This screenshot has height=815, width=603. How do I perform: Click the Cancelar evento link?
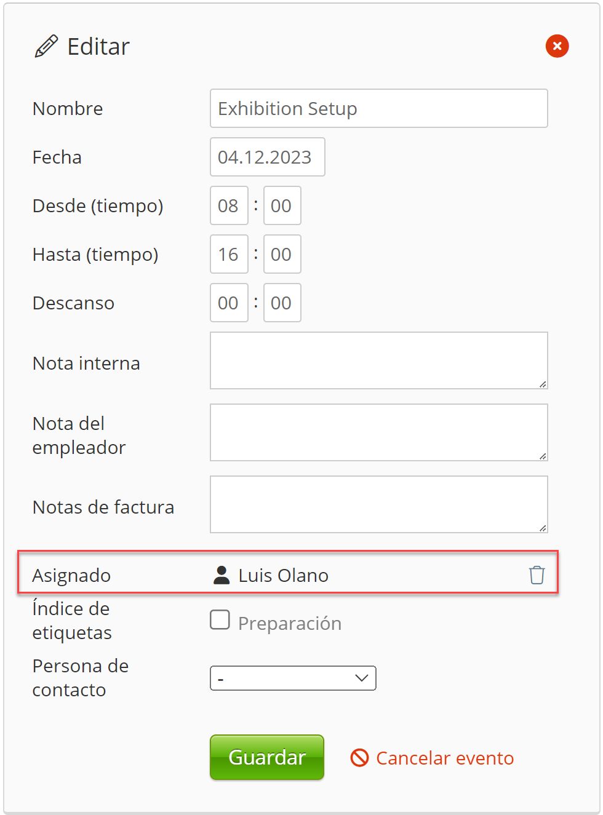tap(444, 758)
